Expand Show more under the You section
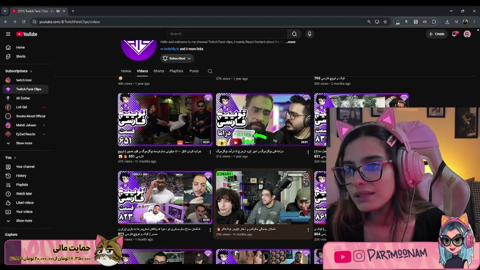The height and width of the screenshot is (270, 480). [24, 221]
